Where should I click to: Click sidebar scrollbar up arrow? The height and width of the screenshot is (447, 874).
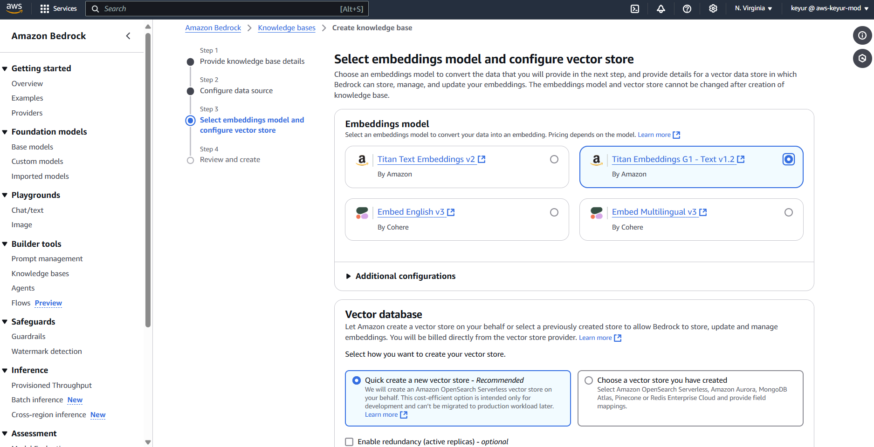click(148, 27)
